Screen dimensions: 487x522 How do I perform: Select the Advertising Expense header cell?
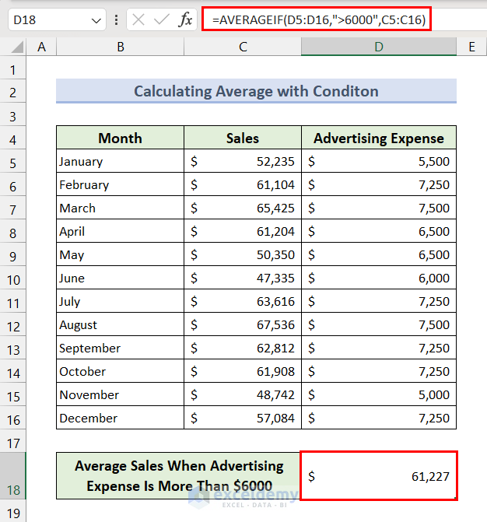pyautogui.click(x=378, y=138)
